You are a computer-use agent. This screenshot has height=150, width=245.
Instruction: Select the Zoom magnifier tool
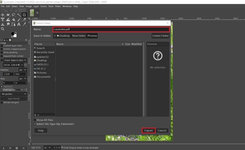point(3,29)
